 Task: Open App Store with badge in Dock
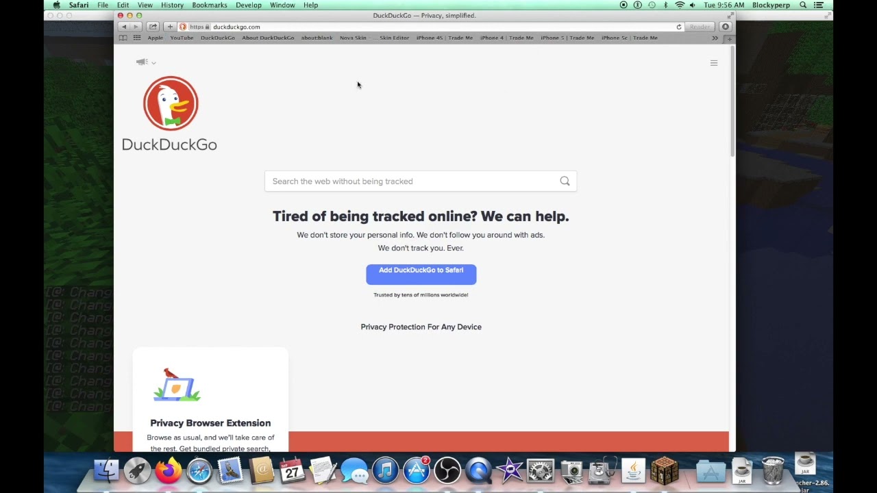point(417,470)
